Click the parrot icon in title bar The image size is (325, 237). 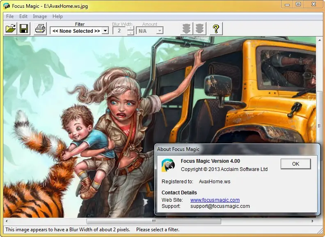7,6
